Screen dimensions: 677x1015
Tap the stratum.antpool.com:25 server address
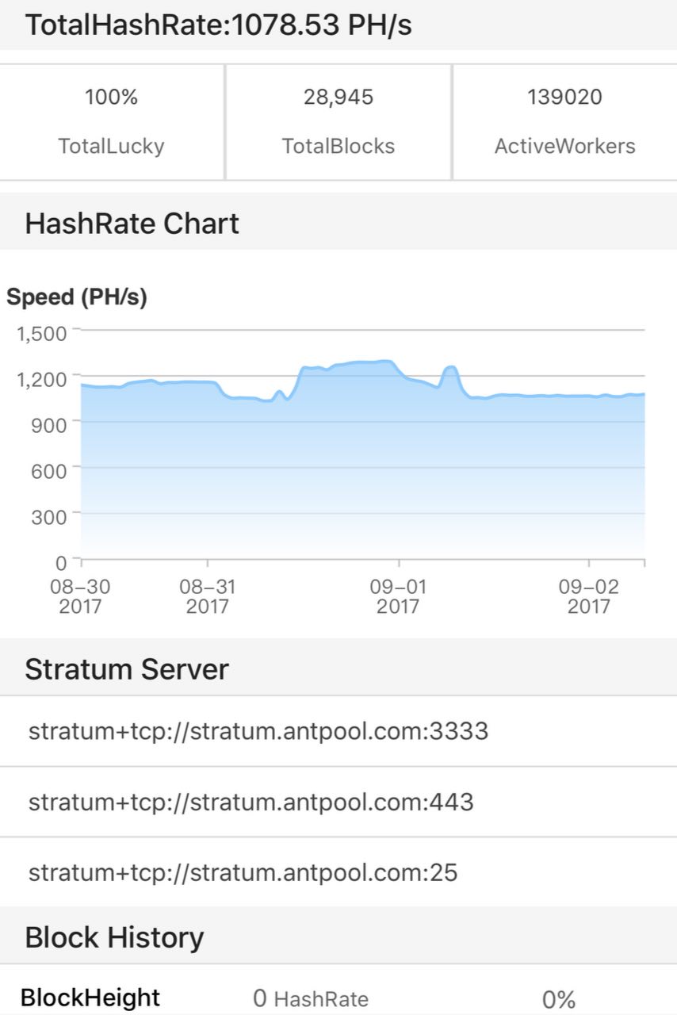click(243, 873)
